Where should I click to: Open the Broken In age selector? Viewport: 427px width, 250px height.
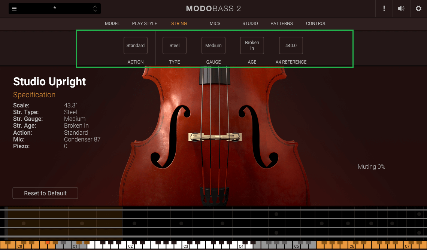pyautogui.click(x=252, y=45)
